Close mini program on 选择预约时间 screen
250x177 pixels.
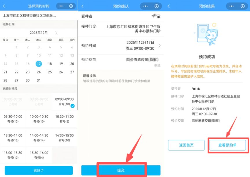pos(71,6)
